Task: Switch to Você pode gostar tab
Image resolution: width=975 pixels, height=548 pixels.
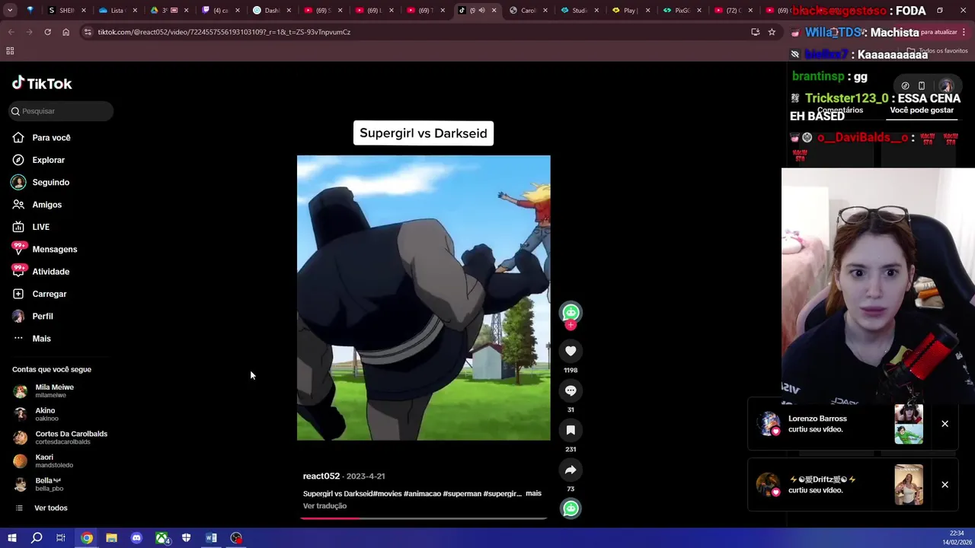Action: 922,110
